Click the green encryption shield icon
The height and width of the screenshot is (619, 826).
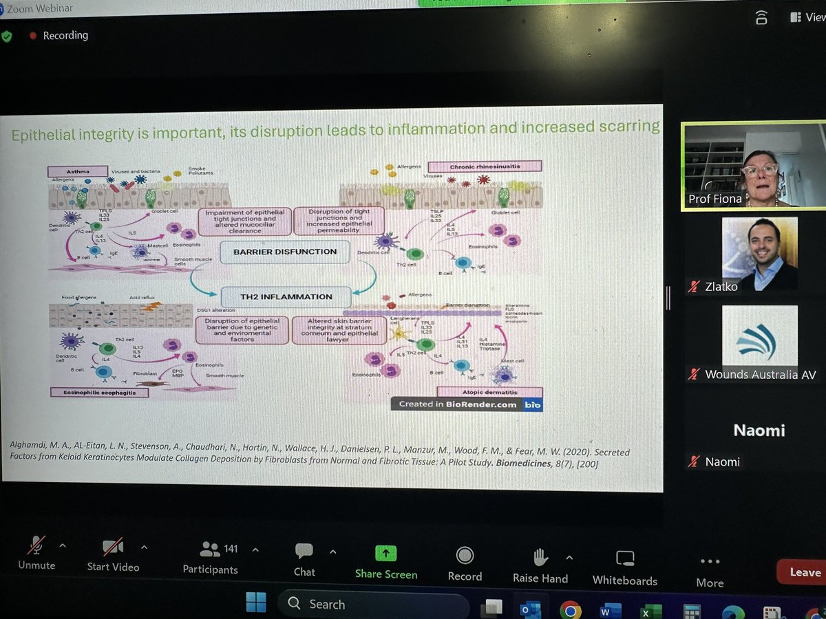pos(7,36)
